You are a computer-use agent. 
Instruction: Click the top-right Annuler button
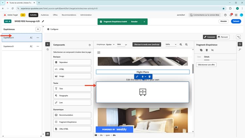pyautogui.click(x=223, y=21)
